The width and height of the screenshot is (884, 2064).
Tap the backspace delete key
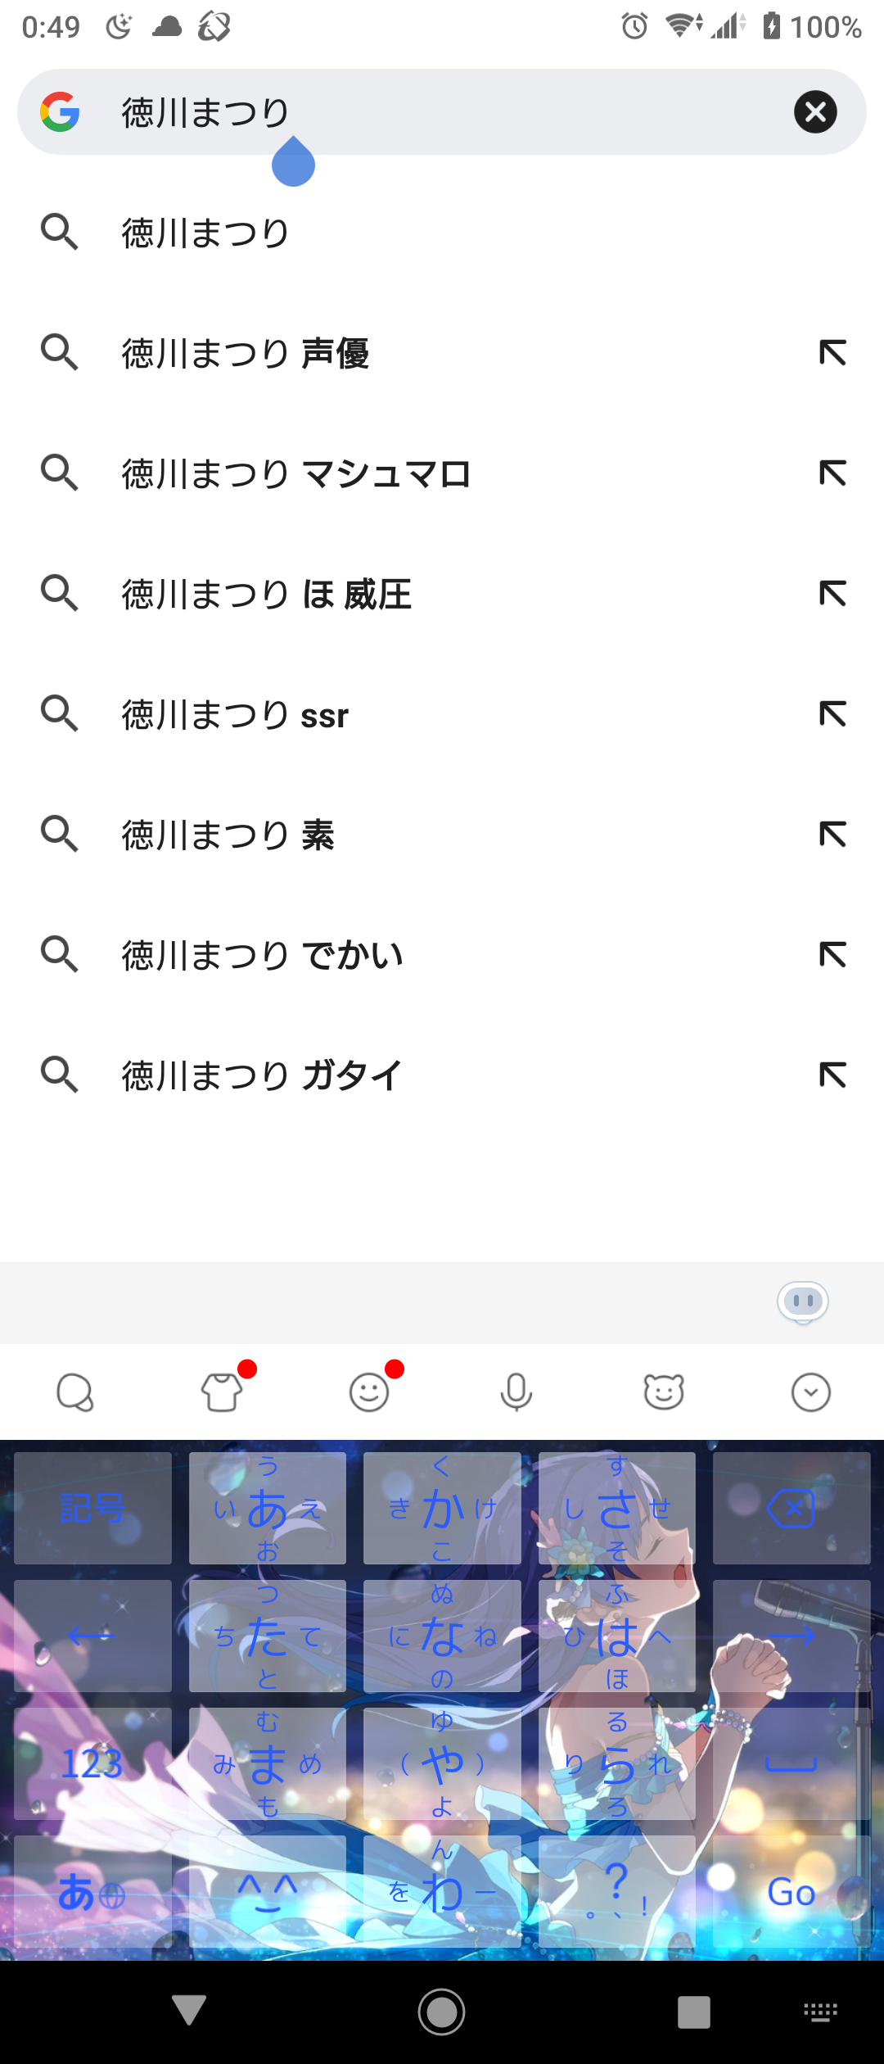[x=791, y=1508]
